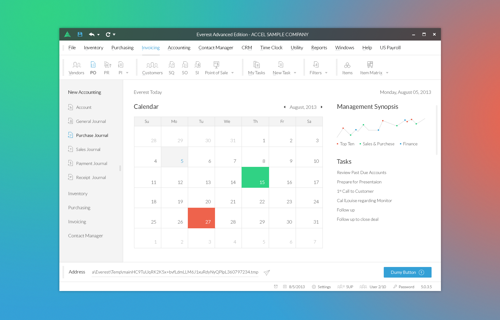
Task: Open Payment Journal in the sidebar
Action: tap(88, 163)
